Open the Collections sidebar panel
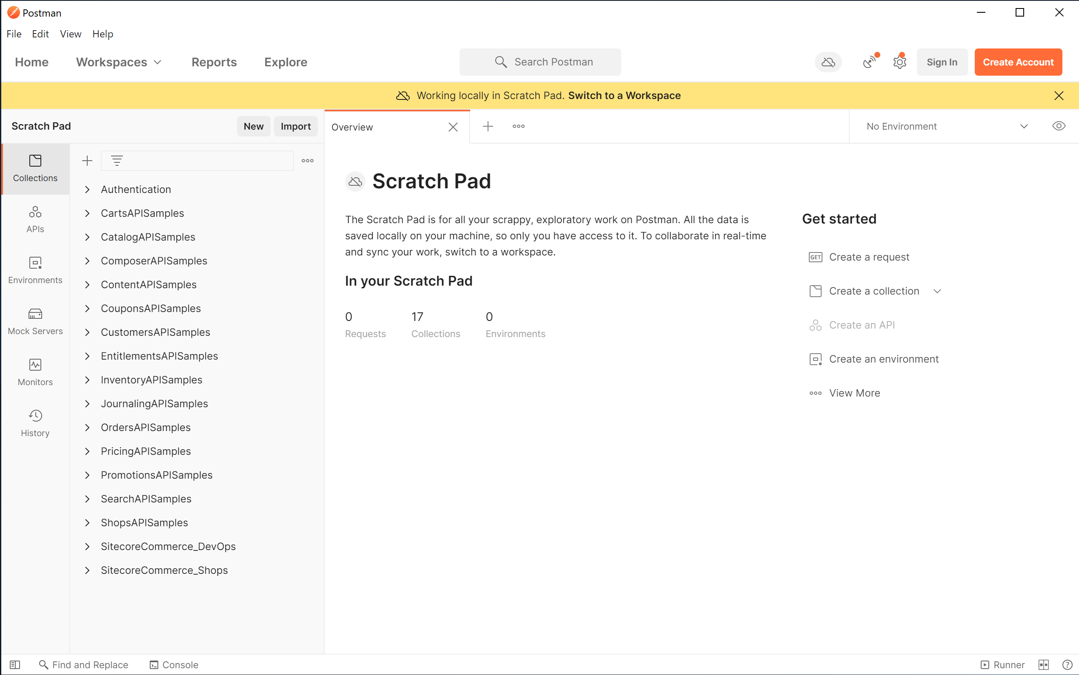Image resolution: width=1079 pixels, height=675 pixels. click(35, 169)
